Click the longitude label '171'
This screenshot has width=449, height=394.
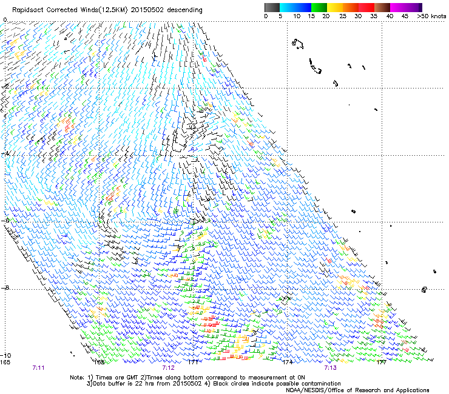tap(194, 362)
